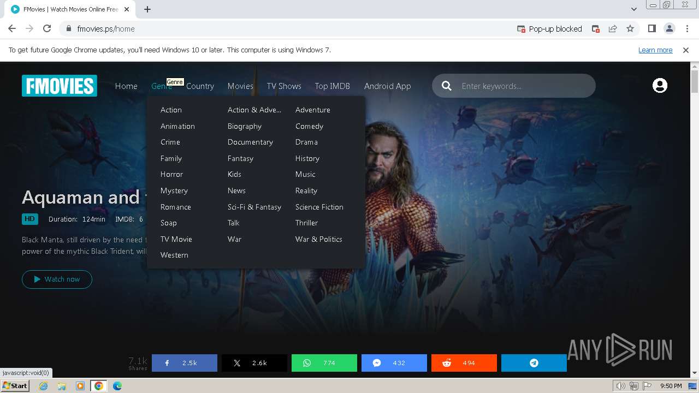
Task: Click Learn more link in update bar
Action: pos(655,50)
